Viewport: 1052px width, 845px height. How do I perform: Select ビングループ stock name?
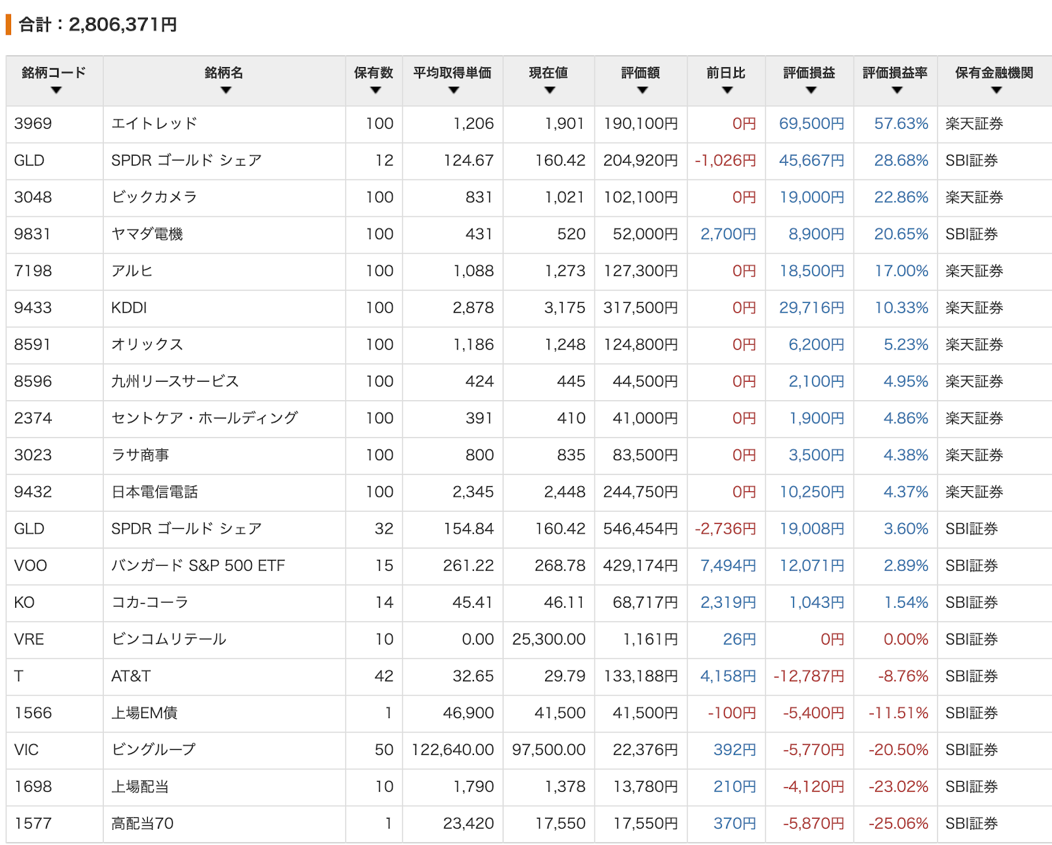point(154,749)
